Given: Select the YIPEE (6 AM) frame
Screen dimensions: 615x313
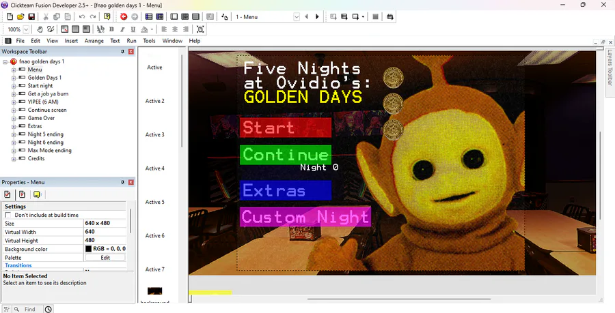Looking at the screenshot, I should click(43, 102).
